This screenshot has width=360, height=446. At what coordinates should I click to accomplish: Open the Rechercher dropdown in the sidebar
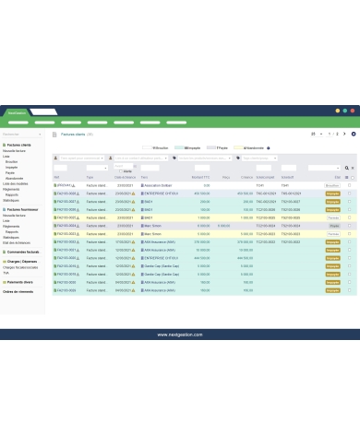[x=21, y=135]
